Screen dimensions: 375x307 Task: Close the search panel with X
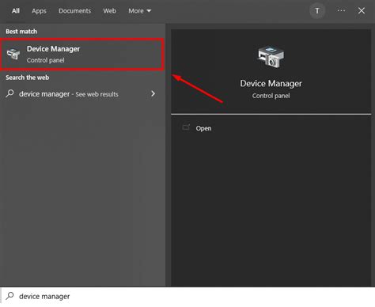(x=362, y=11)
